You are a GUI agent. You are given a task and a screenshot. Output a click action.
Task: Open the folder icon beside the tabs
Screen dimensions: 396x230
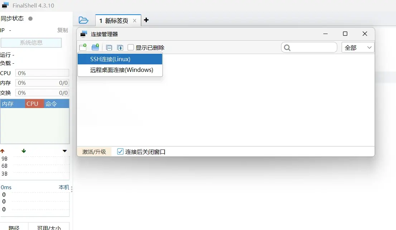pyautogui.click(x=83, y=20)
